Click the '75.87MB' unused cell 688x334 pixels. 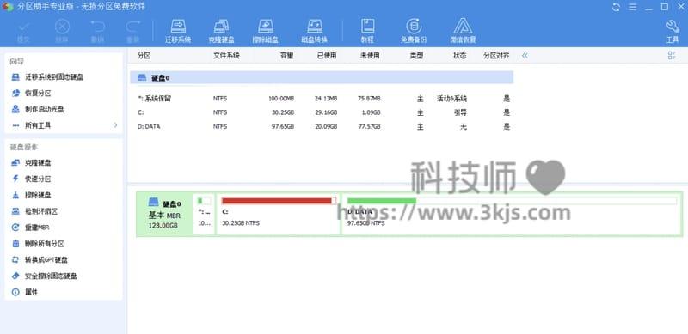[369, 99]
